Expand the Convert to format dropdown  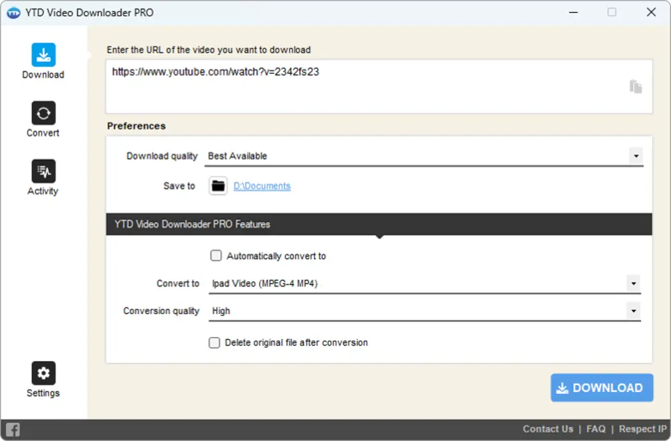(x=633, y=283)
